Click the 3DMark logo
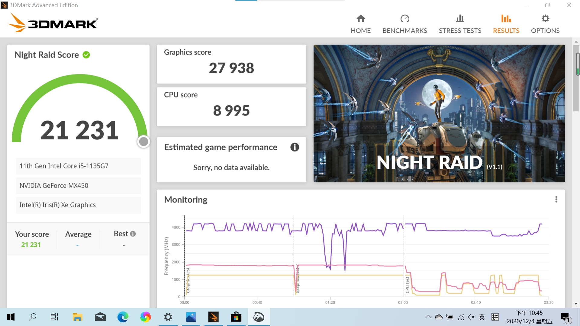580x326 pixels. [x=53, y=23]
